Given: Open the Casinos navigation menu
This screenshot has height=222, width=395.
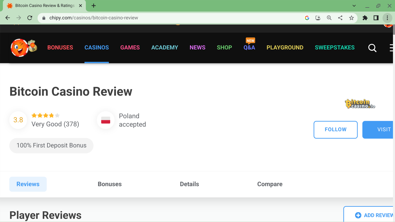Looking at the screenshot, I should click(x=97, y=48).
